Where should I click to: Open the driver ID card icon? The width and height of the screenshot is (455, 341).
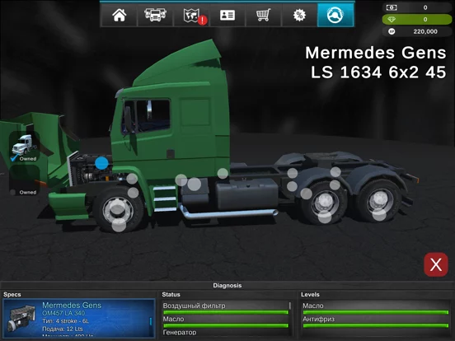(x=227, y=15)
